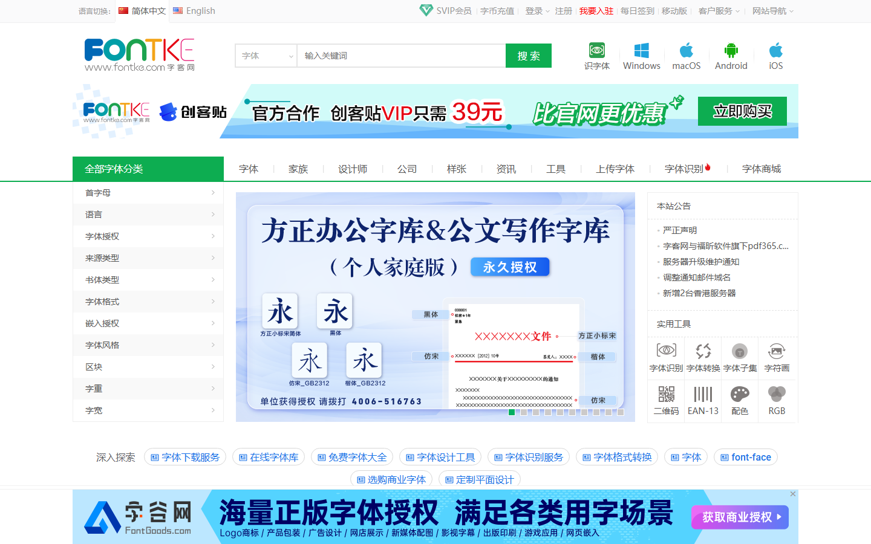Image resolution: width=871 pixels, height=544 pixels.
Task: Open the 严正声明 announcement
Action: coord(680,230)
